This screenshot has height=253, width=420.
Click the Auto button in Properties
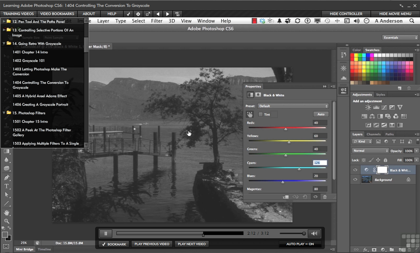tap(321, 114)
